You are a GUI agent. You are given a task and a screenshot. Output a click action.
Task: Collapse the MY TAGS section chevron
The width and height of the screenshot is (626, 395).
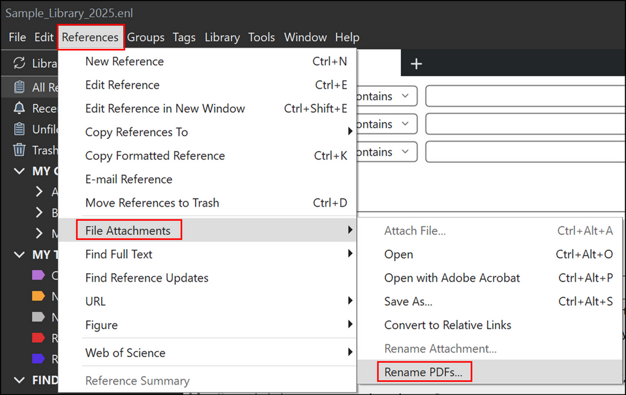pyautogui.click(x=19, y=254)
